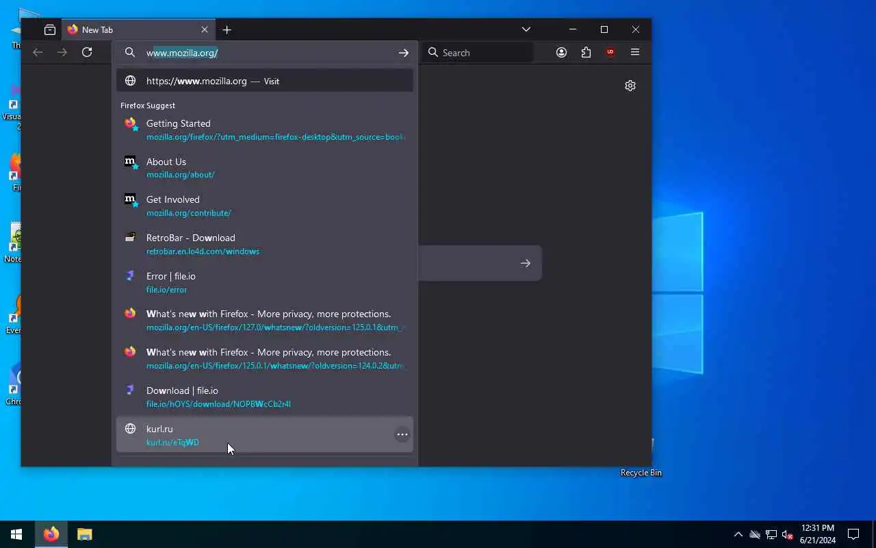Click the kurl.ru/eTqWD URL text
The image size is (876, 548).
(x=172, y=443)
